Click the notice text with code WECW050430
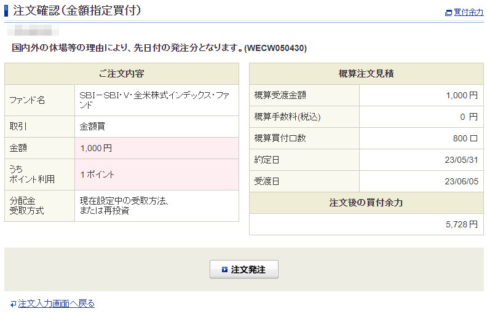 click(x=159, y=48)
